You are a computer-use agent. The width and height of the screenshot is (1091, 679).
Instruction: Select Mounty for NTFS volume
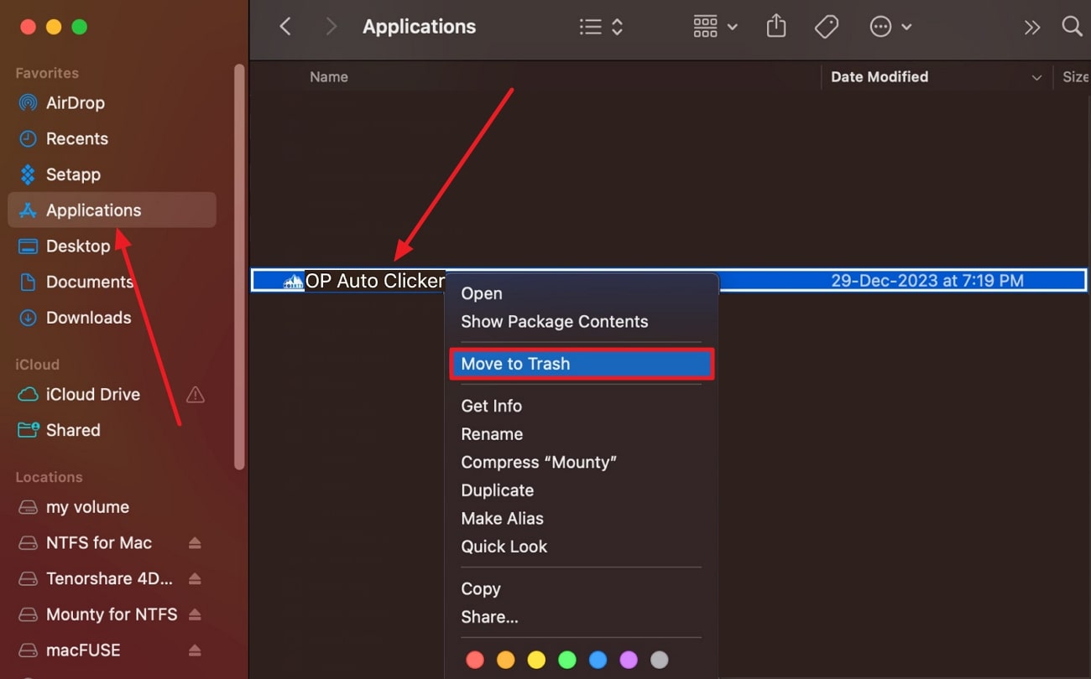[x=112, y=614]
